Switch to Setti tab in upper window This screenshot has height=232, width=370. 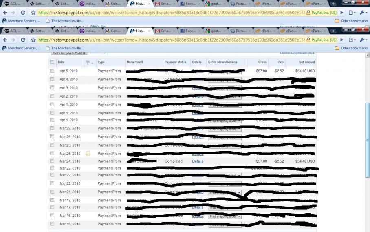pyautogui.click(x=39, y=4)
